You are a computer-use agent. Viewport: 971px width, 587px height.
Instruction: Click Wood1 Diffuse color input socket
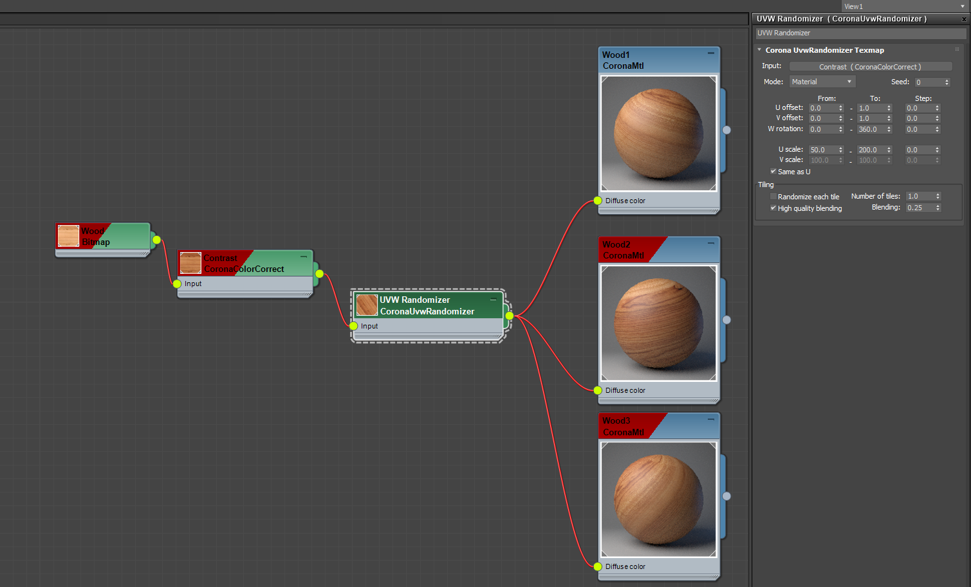598,201
